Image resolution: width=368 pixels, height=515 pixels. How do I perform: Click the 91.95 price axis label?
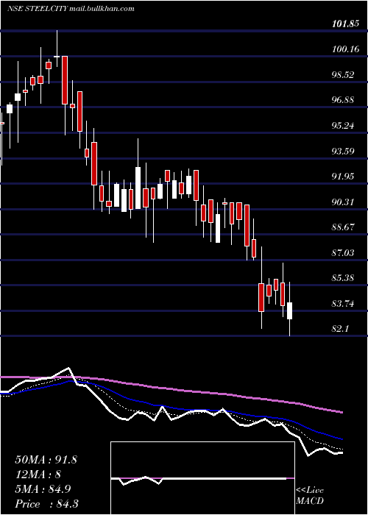343,177
